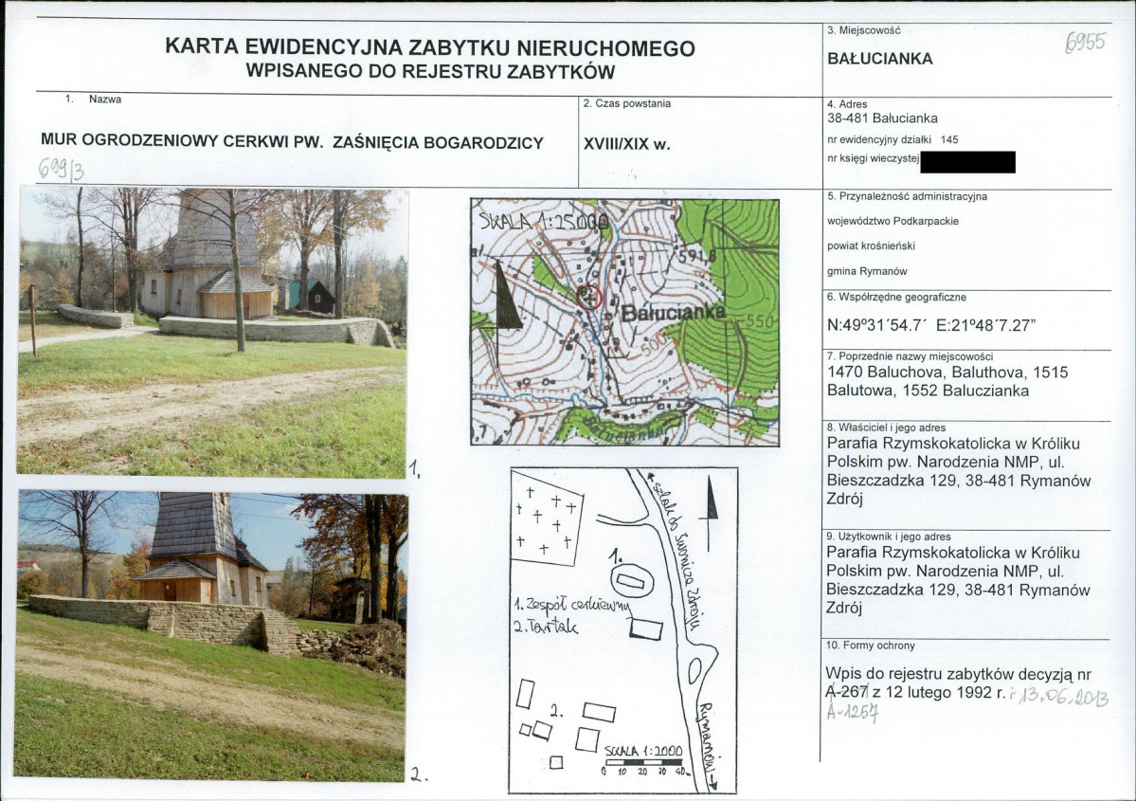The height and width of the screenshot is (801, 1136).
Task: Click legend entry '2. Tartak'
Action: click(546, 627)
